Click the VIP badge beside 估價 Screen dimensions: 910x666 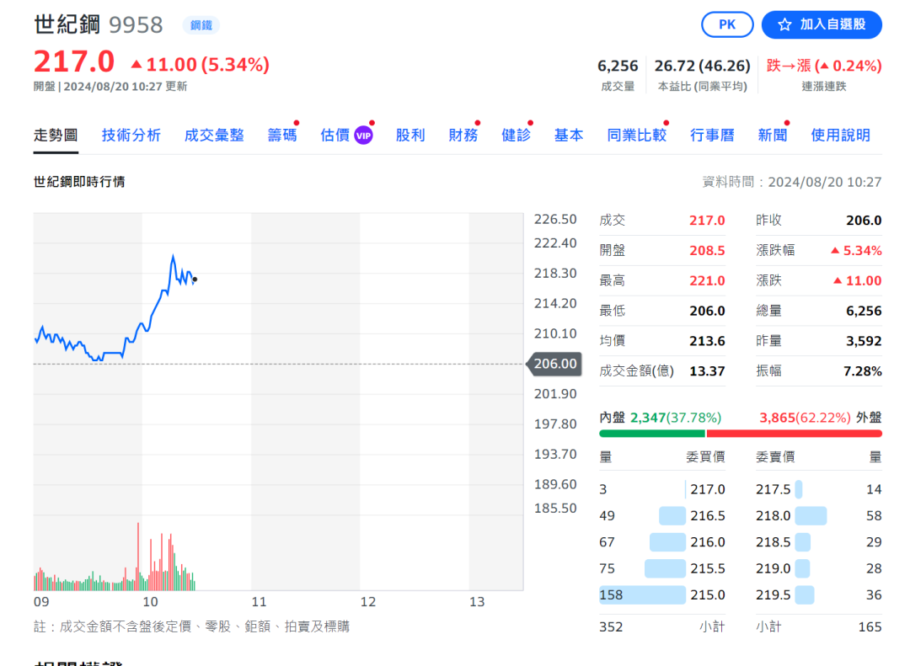(363, 136)
